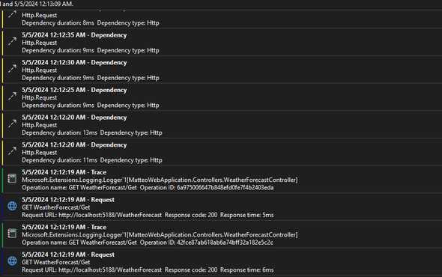Click "Dependency duration: 11ms" text
Screen dimensions: 442x277
coord(59,160)
